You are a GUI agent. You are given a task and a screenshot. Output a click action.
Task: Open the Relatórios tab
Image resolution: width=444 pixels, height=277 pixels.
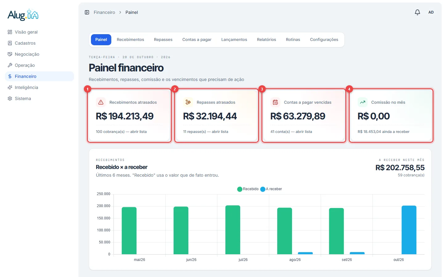pyautogui.click(x=266, y=40)
